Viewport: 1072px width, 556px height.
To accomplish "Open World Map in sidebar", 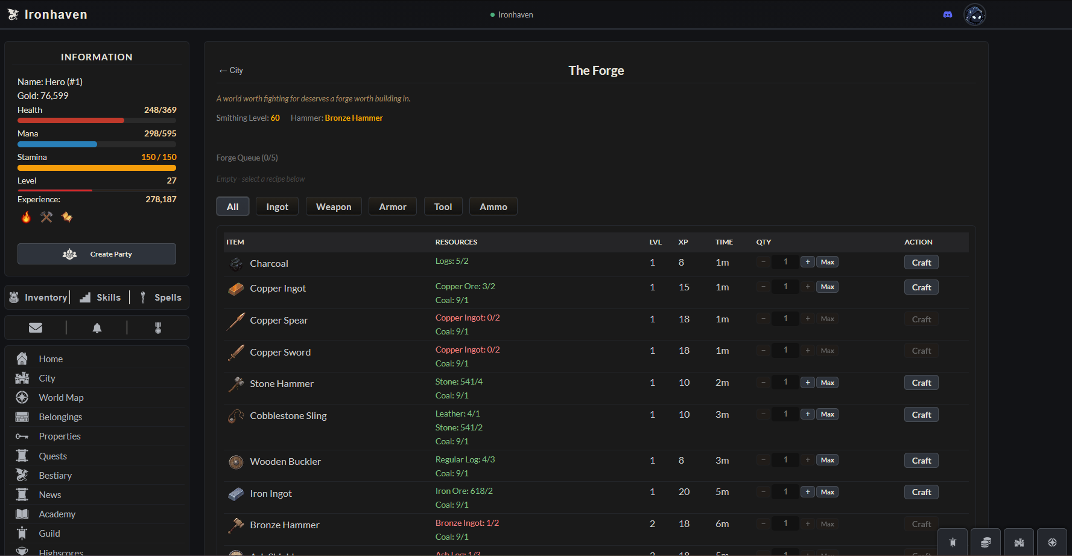I will (x=61, y=397).
